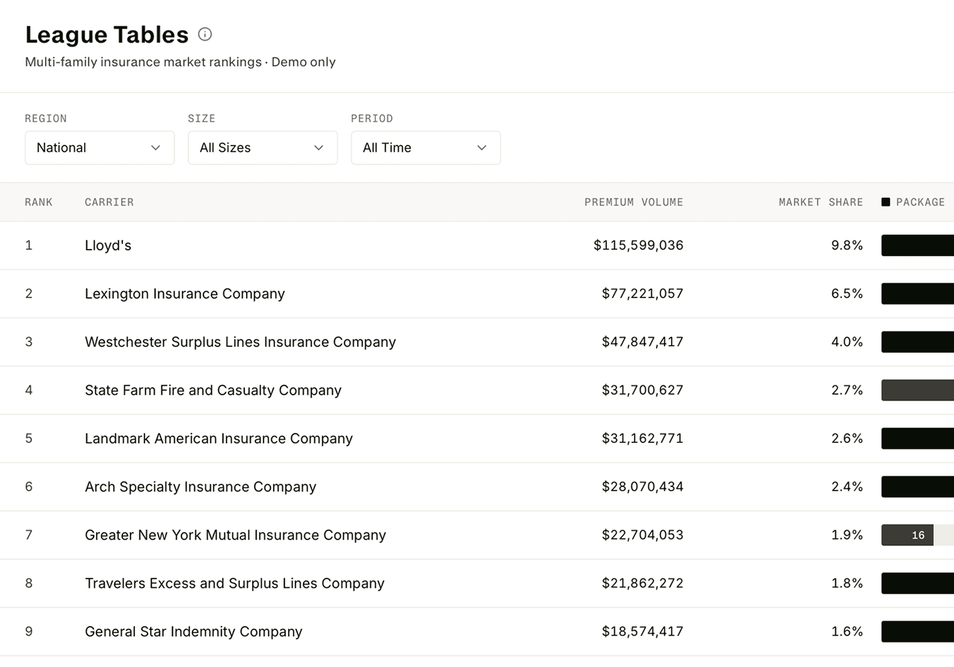Open General Star Indemnity Company row
Viewport: 954px width, 667px height.
pos(477,632)
